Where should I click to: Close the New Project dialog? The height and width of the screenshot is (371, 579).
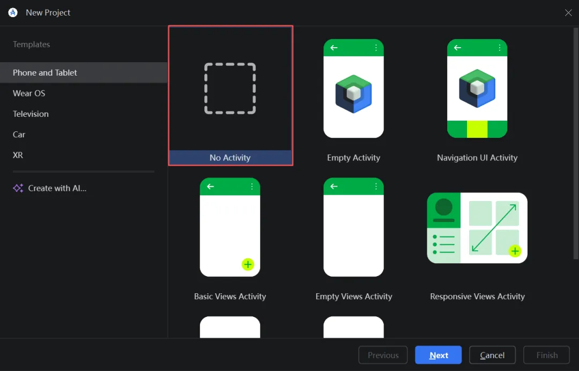[568, 12]
